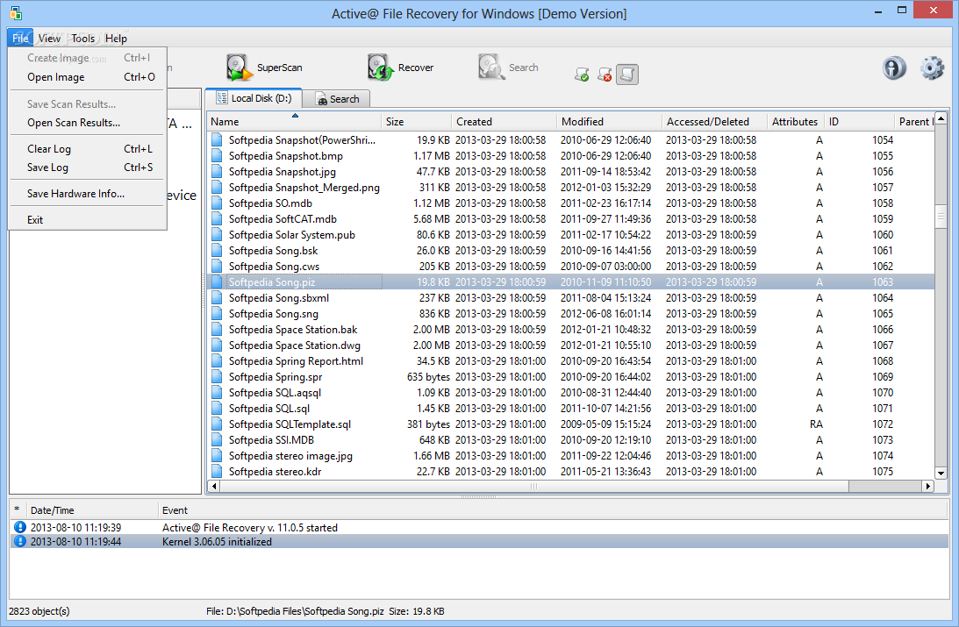This screenshot has height=627, width=959.
Task: Choose Clear Log menu entry
Action: pyautogui.click(x=88, y=148)
